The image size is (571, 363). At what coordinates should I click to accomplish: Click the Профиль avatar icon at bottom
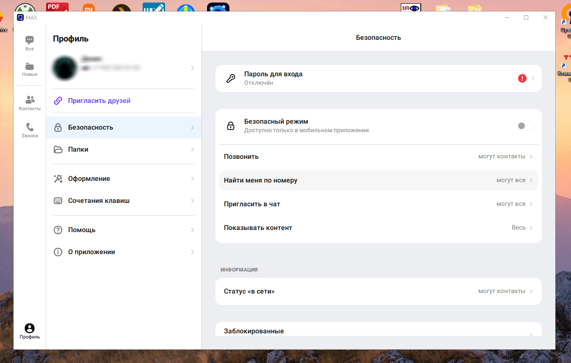(30, 328)
